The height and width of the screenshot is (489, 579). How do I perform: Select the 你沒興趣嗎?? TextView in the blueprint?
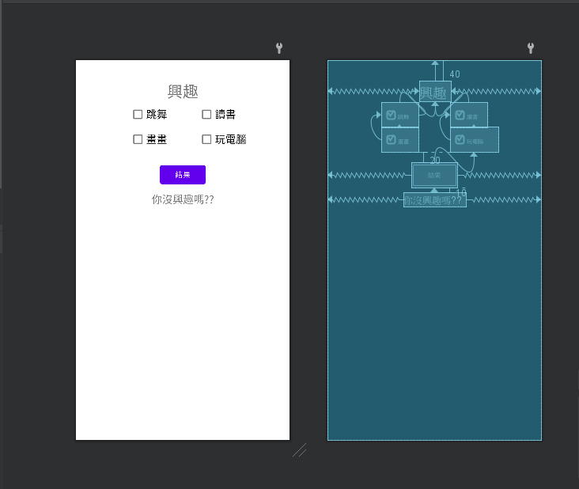[x=435, y=200]
